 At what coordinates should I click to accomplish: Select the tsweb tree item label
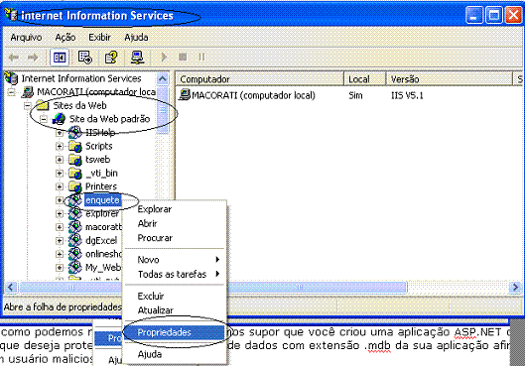(x=98, y=160)
